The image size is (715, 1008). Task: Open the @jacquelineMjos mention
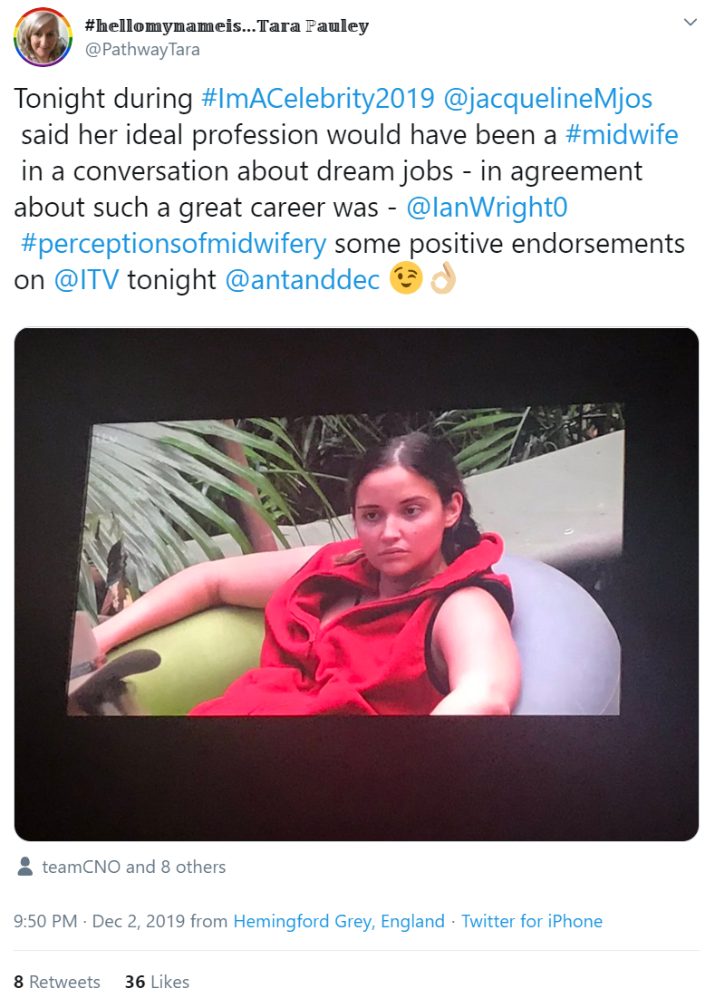tap(548, 99)
